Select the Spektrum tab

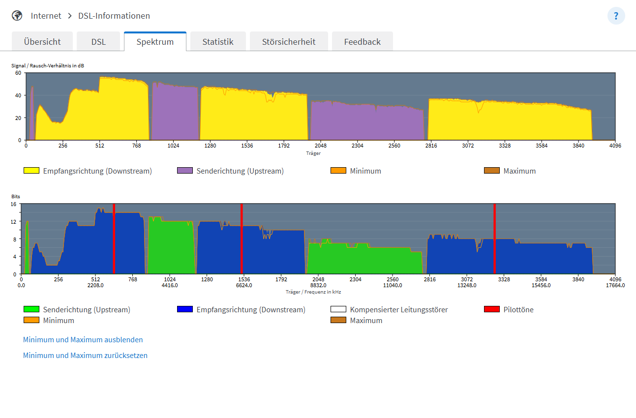(x=155, y=41)
